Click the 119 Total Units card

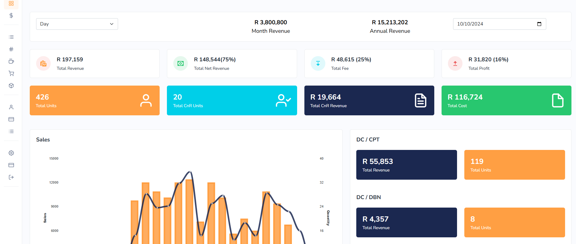coord(515,165)
